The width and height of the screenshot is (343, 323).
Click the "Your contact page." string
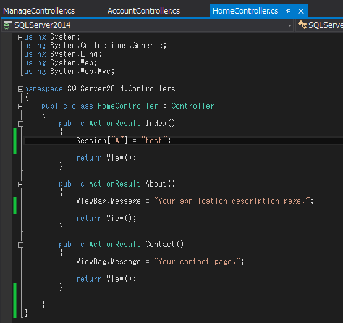pyautogui.click(x=197, y=261)
